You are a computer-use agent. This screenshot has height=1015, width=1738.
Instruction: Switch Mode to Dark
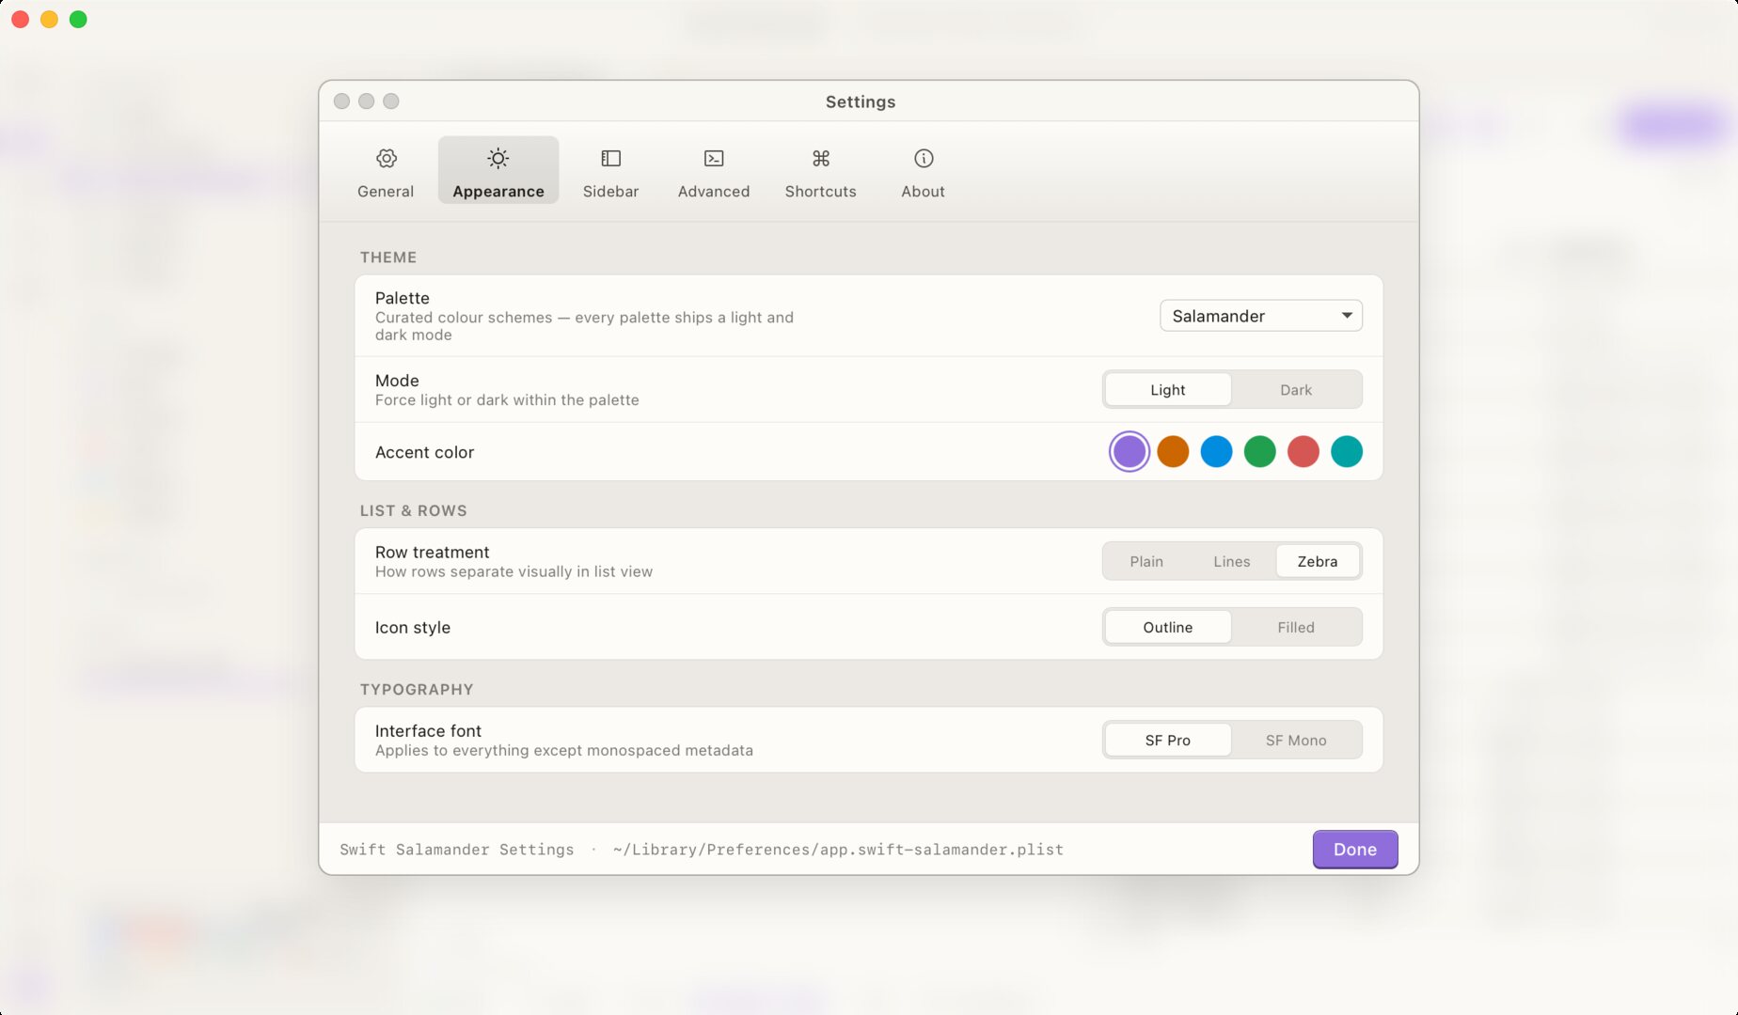click(x=1296, y=389)
